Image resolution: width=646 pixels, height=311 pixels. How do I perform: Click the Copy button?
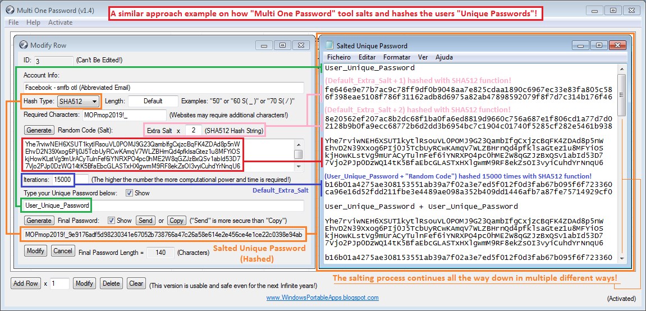point(176,221)
